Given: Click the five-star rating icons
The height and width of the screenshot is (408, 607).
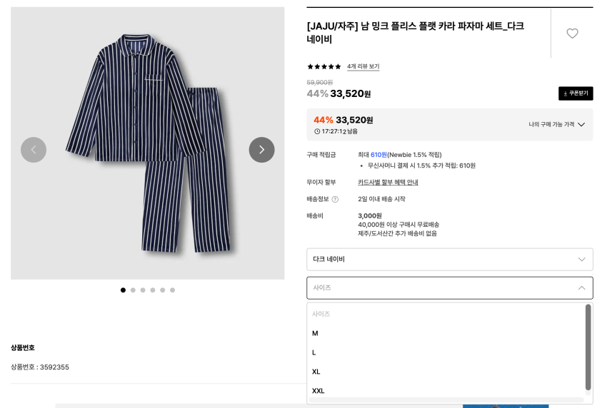Looking at the screenshot, I should coord(324,66).
